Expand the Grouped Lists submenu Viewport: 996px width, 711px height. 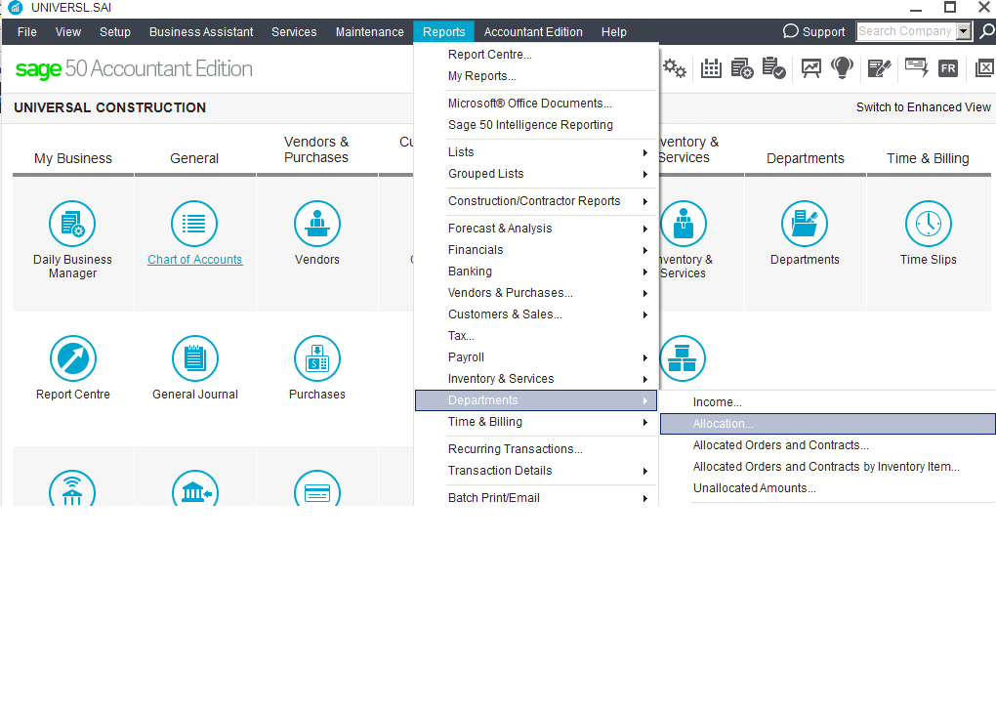pyautogui.click(x=535, y=174)
